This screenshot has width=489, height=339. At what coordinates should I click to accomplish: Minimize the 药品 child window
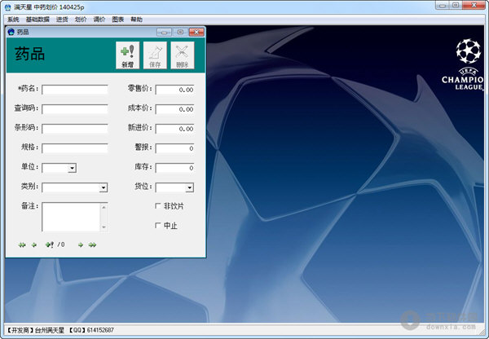(x=164, y=32)
